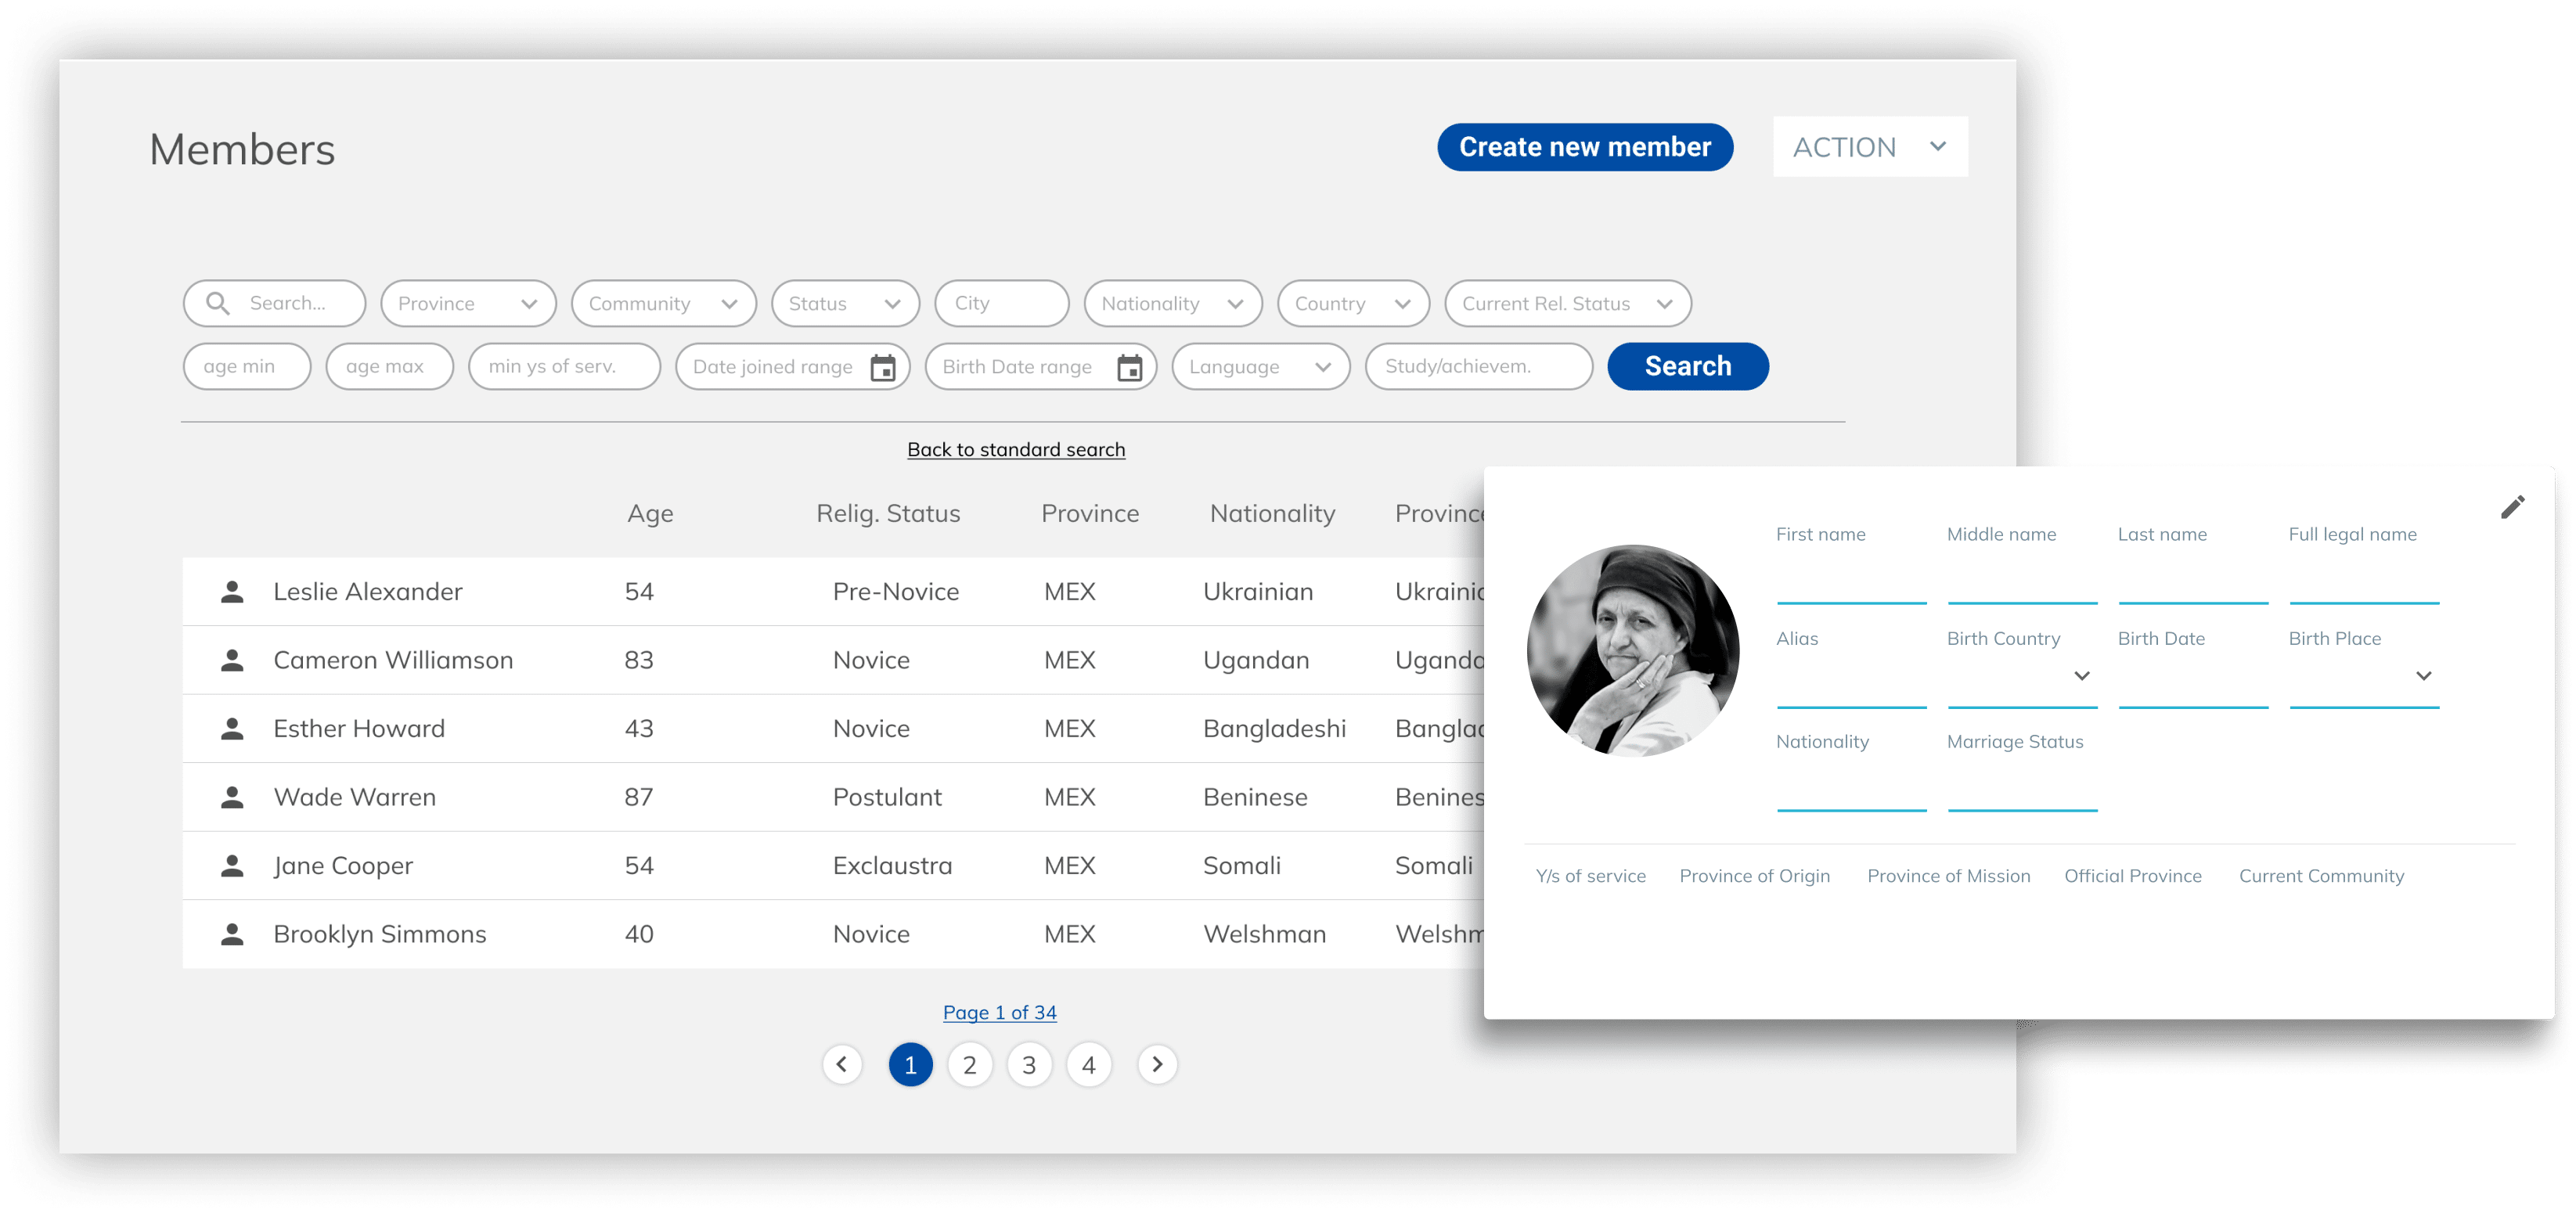This screenshot has height=1213, width=2576.
Task: Click the edit pencil on the member profile card
Action: pyautogui.click(x=2514, y=507)
